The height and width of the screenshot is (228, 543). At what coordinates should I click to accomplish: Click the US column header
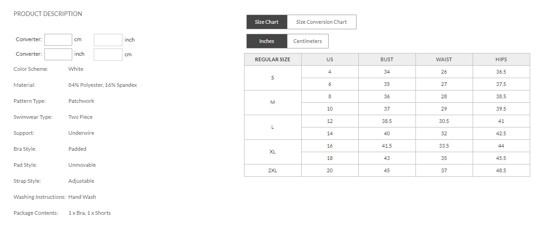pyautogui.click(x=330, y=59)
